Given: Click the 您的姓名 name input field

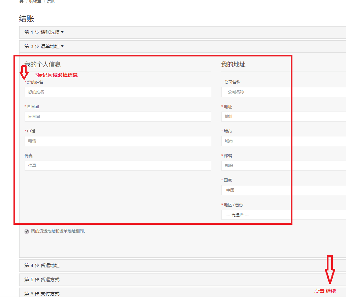Looking at the screenshot, I should [118, 92].
